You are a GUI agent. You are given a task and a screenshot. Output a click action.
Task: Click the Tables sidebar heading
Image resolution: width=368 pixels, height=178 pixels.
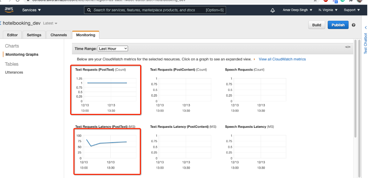pos(12,64)
